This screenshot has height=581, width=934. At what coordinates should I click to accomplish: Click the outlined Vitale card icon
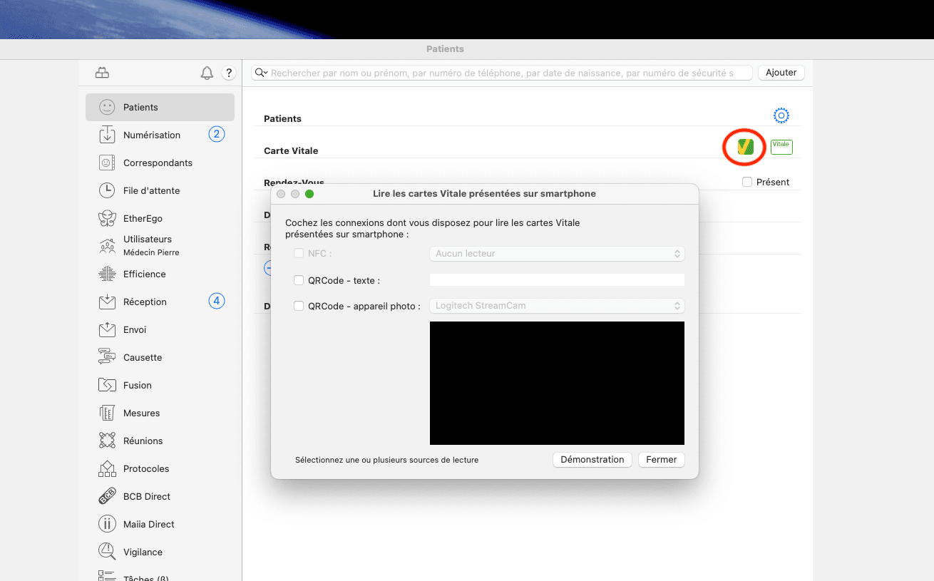tap(781, 146)
